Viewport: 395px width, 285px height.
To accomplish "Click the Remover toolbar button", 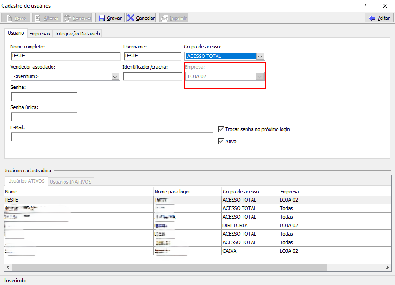I will point(78,18).
